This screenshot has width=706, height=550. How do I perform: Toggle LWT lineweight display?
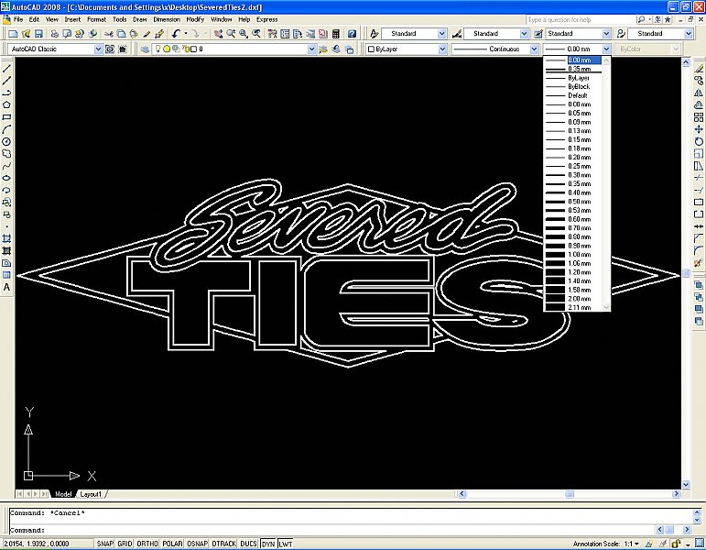286,544
